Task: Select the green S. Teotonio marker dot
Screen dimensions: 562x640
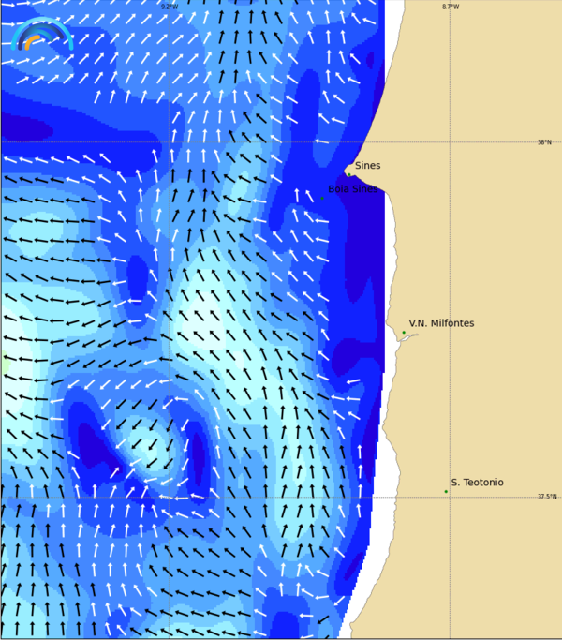Action: tap(446, 491)
